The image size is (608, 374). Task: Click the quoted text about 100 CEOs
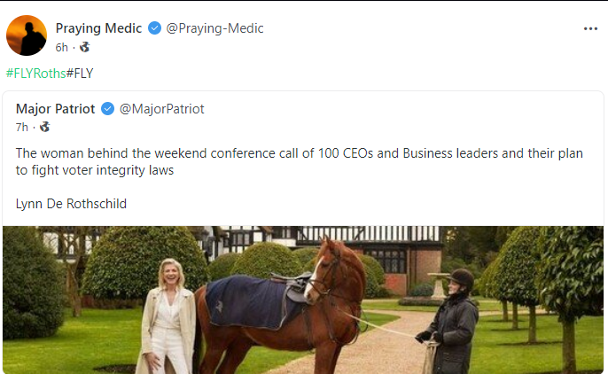[300, 161]
